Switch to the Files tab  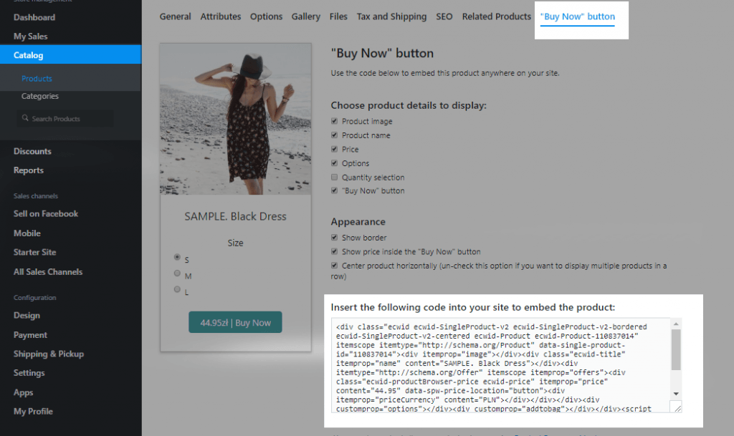(x=338, y=16)
